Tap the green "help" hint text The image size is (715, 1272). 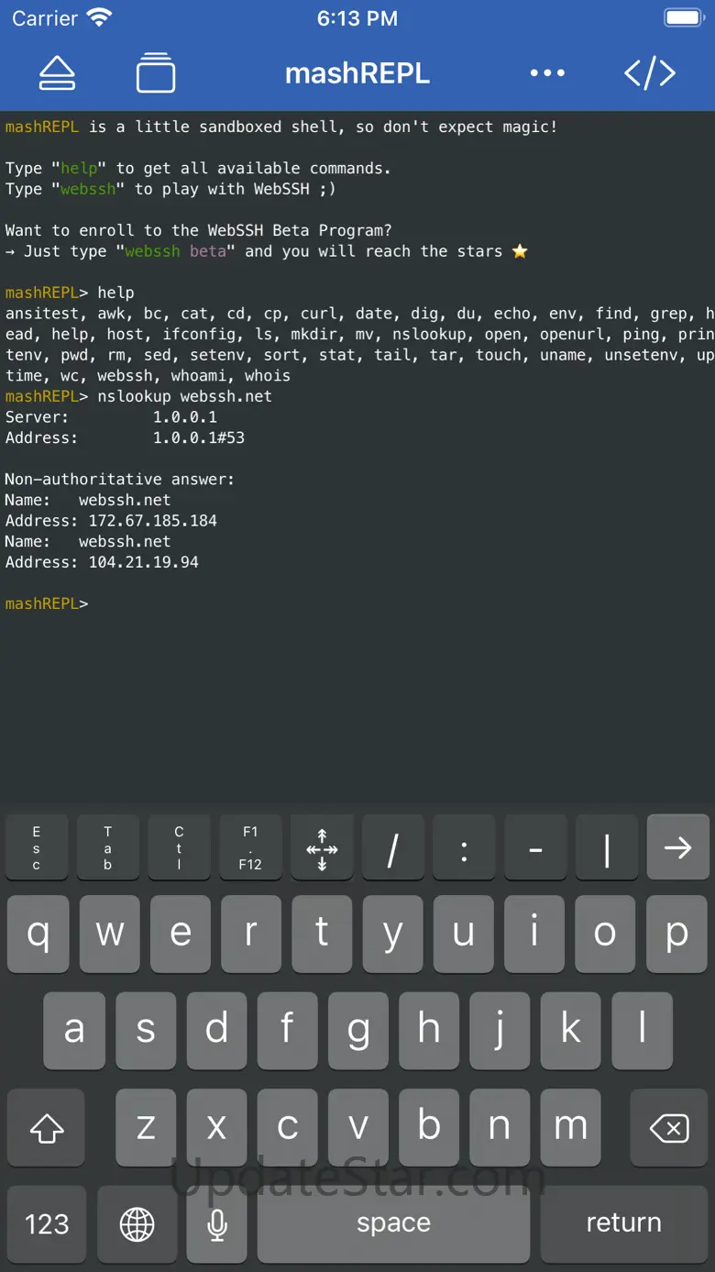[79, 169]
